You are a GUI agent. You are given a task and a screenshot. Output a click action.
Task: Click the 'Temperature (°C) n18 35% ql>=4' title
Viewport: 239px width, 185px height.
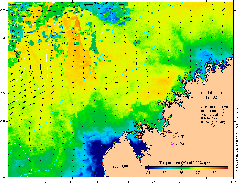point(186,163)
